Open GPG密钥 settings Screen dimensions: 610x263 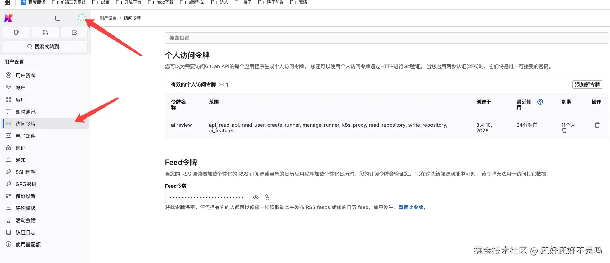46,184
